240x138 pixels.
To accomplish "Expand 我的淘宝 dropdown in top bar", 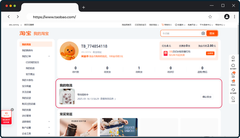I will pyautogui.click(x=154, y=25).
